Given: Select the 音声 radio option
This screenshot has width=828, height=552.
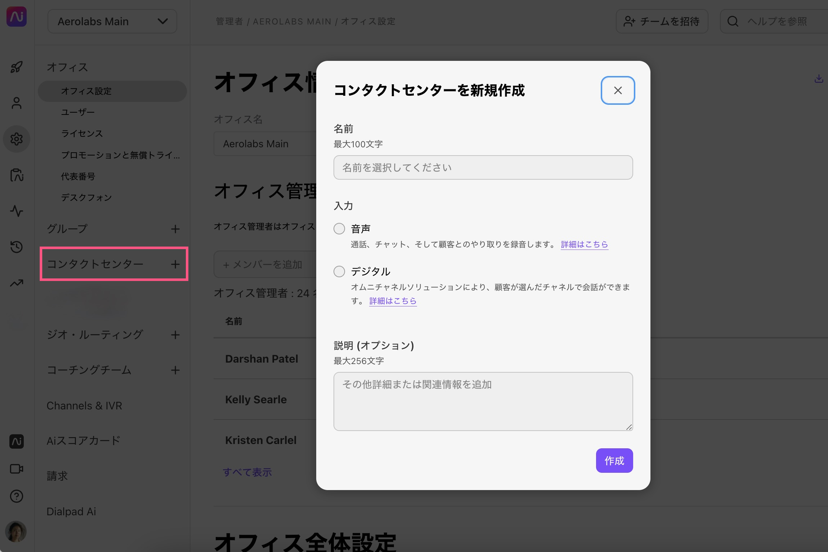Looking at the screenshot, I should tap(339, 229).
